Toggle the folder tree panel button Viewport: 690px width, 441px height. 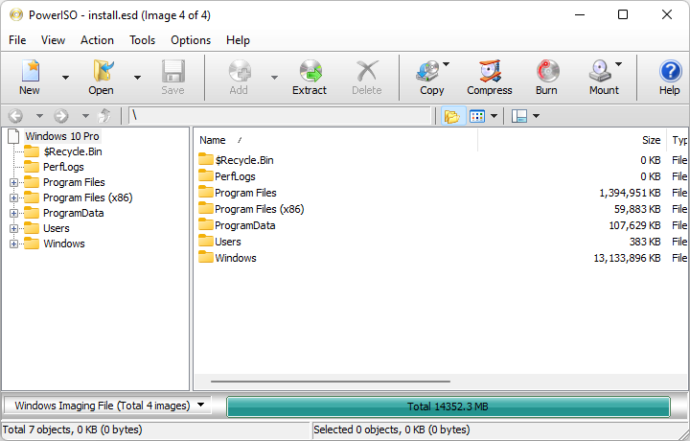[451, 116]
